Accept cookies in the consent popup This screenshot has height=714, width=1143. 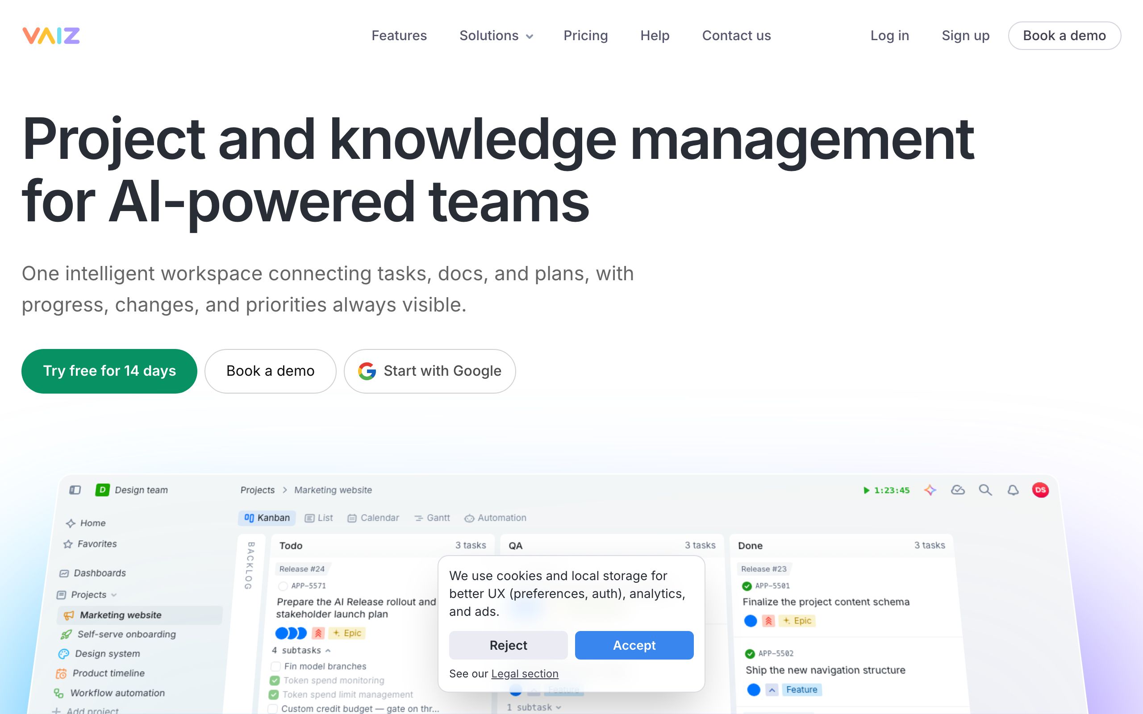[x=634, y=645]
